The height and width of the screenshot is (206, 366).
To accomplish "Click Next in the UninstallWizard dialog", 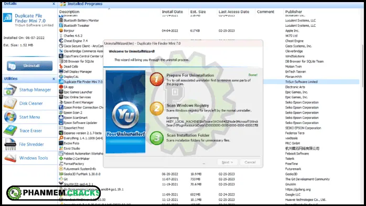I will [227, 162].
